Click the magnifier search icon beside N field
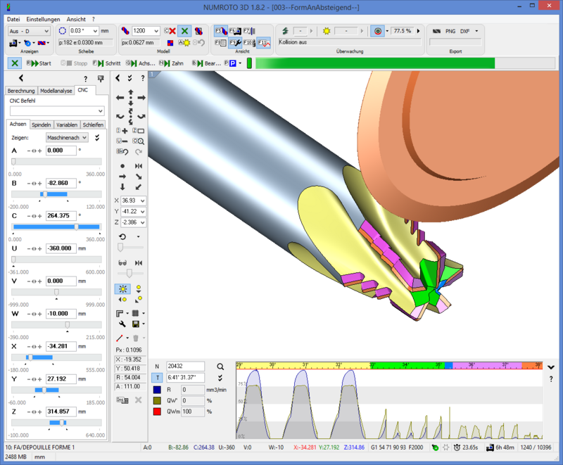This screenshot has height=465, width=563. point(220,367)
